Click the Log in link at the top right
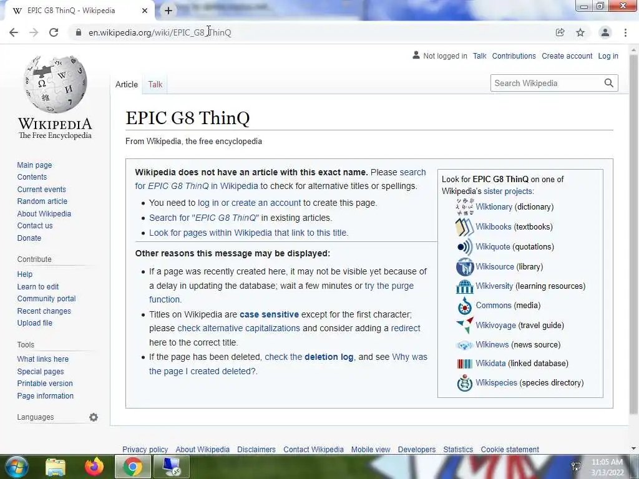Screen dimensions: 639x479 click(x=608, y=56)
